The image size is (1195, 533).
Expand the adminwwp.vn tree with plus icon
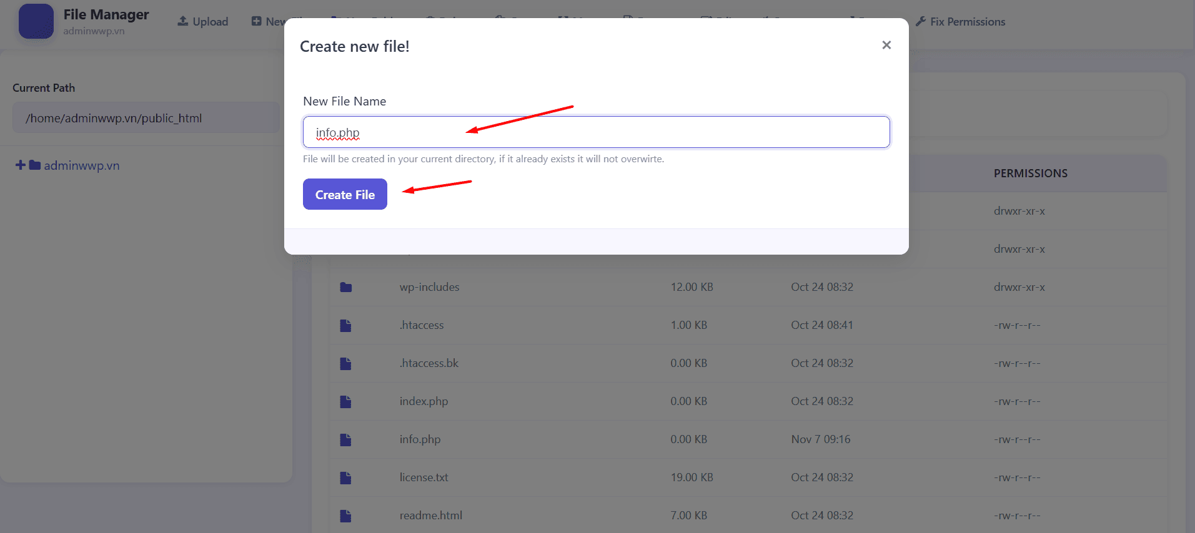(21, 165)
